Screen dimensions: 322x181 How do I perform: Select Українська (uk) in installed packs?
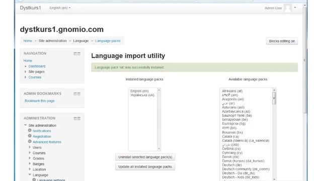[142, 95]
